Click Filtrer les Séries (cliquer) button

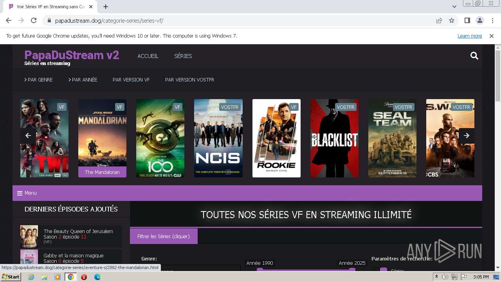click(x=164, y=236)
